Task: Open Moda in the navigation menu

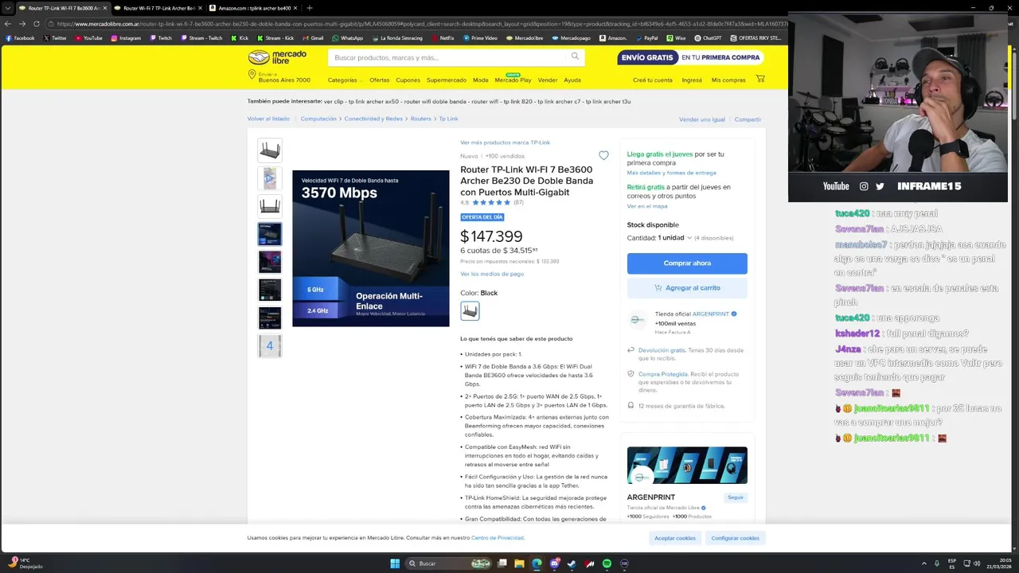Action: pos(480,80)
